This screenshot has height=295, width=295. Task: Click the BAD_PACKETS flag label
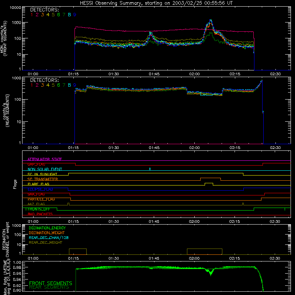(40, 214)
